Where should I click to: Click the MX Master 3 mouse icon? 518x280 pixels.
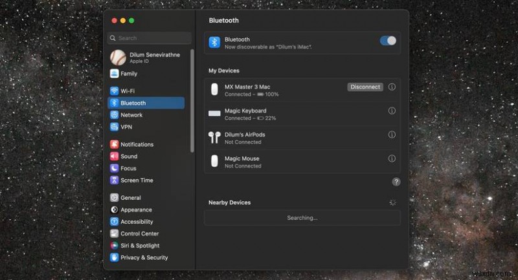point(214,89)
